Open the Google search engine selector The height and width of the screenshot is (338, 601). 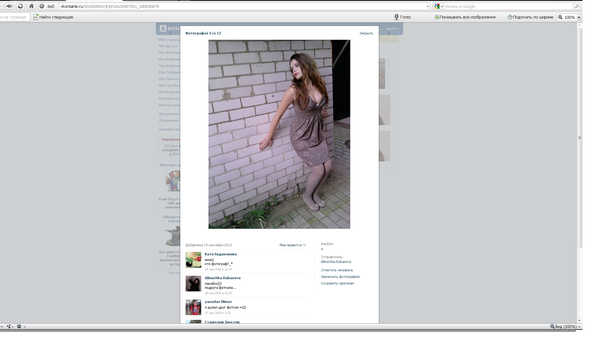439,6
